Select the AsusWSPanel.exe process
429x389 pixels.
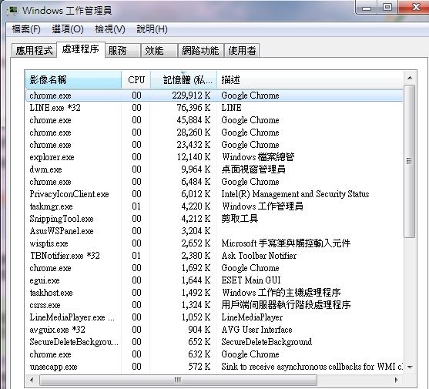tap(214, 231)
